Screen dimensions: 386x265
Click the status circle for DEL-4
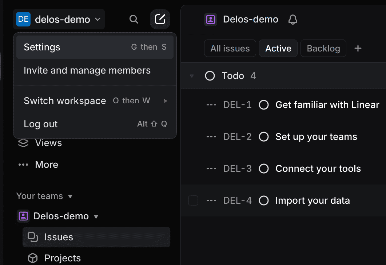(264, 200)
